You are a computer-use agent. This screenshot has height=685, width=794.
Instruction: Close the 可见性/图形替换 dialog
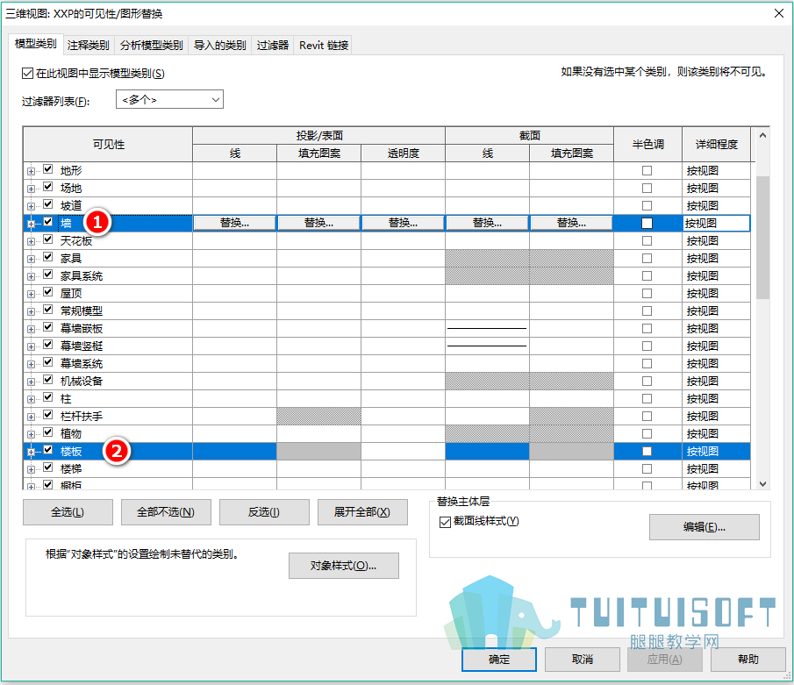pyautogui.click(x=779, y=13)
